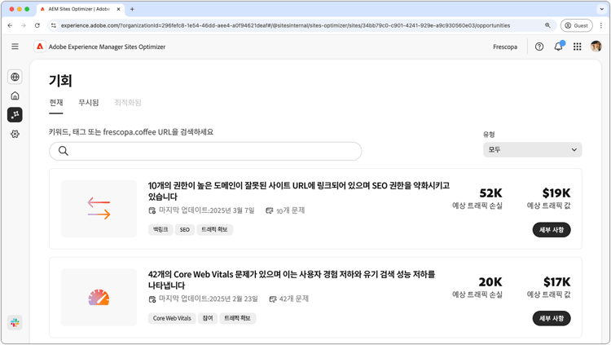This screenshot has height=345, width=611.
Task: Click the Core Web Vitals gauge thumbnail
Action: (99, 298)
